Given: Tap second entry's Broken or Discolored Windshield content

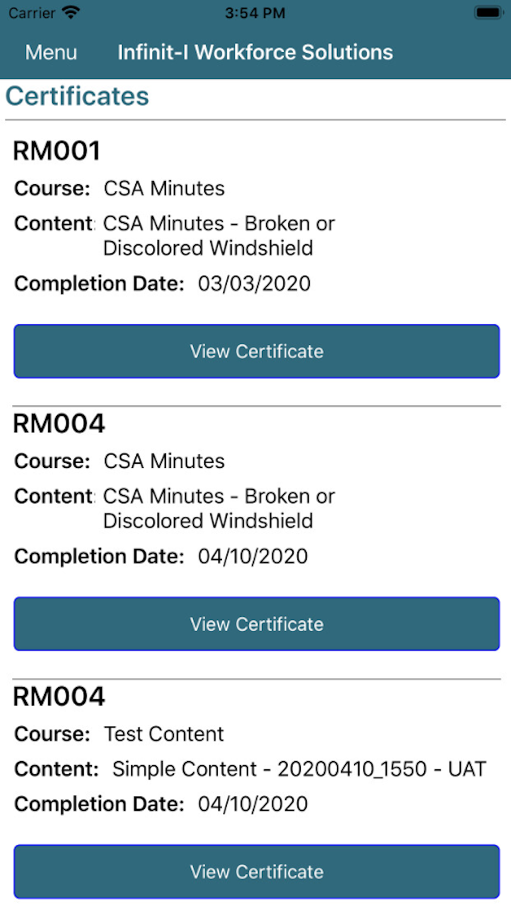Looking at the screenshot, I should pos(219,508).
